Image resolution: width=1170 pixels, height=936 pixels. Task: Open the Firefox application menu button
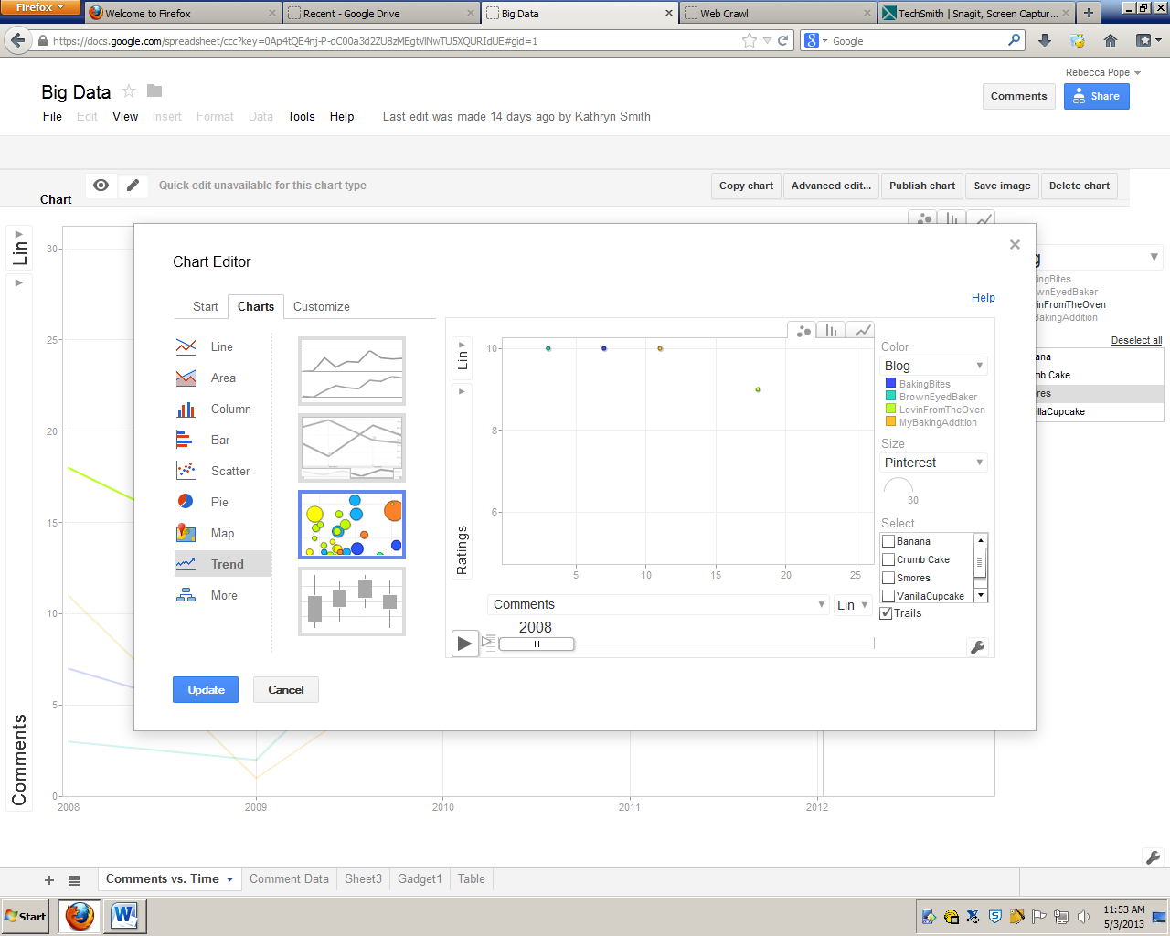(41, 7)
